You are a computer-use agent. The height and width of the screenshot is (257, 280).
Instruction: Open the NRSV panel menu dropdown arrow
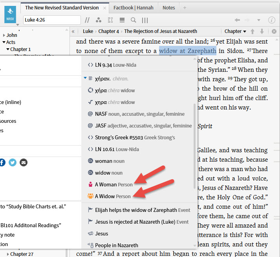18,25
